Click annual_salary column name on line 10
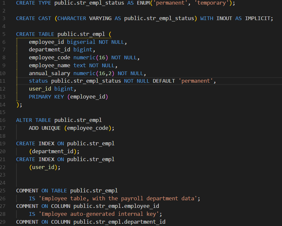This screenshot has height=226, width=282. click(50, 73)
